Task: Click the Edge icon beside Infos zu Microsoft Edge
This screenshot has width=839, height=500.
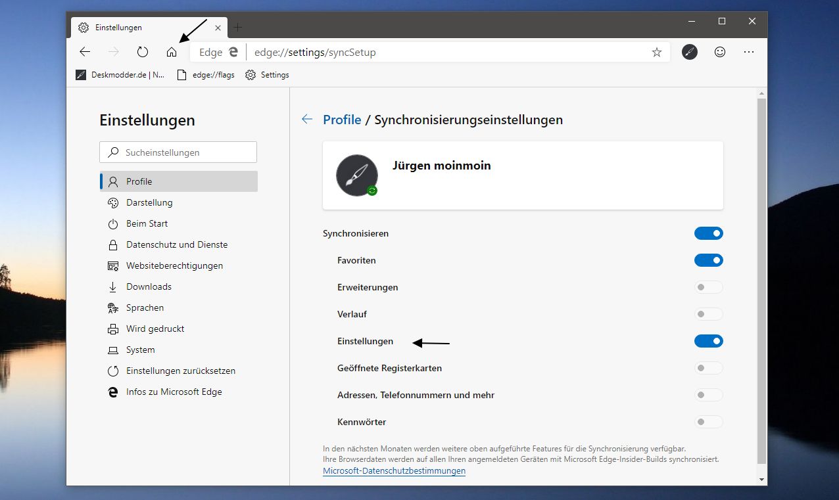Action: point(113,392)
